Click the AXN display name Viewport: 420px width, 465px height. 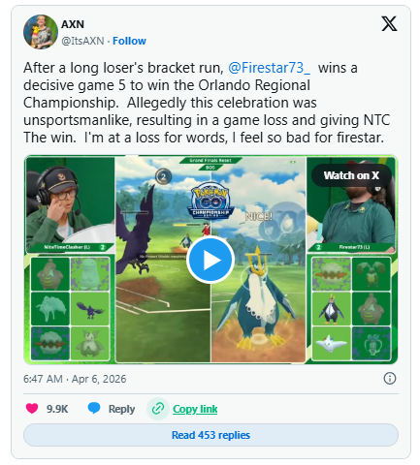(73, 24)
